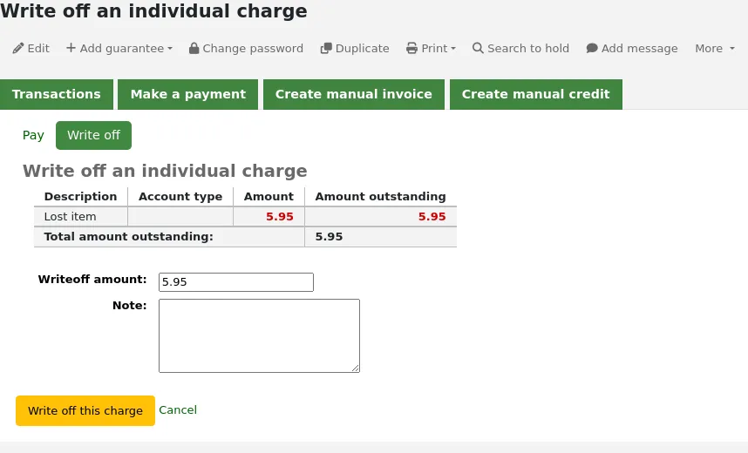Viewport: 748px width, 453px height.
Task: Click the Description column header
Action: 80,197
